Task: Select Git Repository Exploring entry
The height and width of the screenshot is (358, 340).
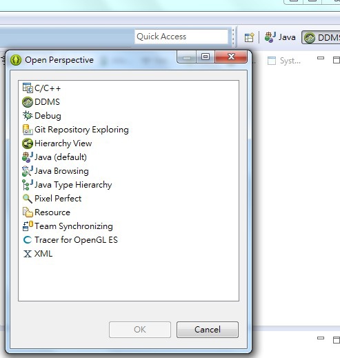Action: coord(81,130)
